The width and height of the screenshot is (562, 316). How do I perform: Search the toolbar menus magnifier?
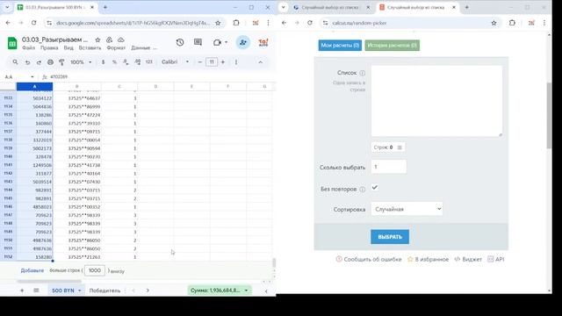15,62
